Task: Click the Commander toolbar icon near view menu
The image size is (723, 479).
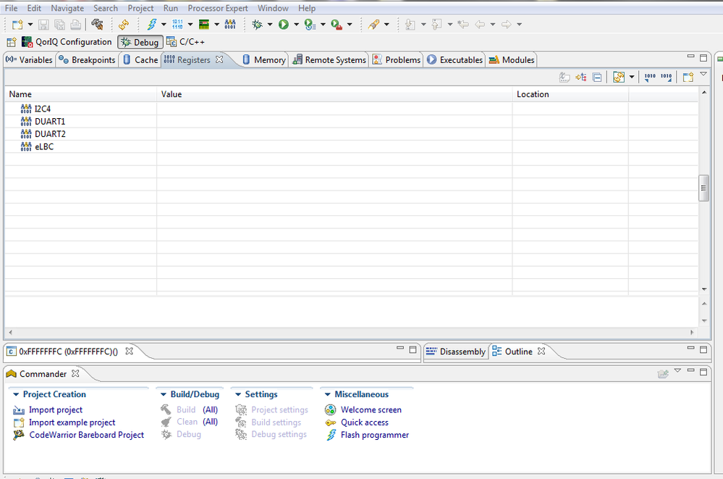Action: coord(663,374)
